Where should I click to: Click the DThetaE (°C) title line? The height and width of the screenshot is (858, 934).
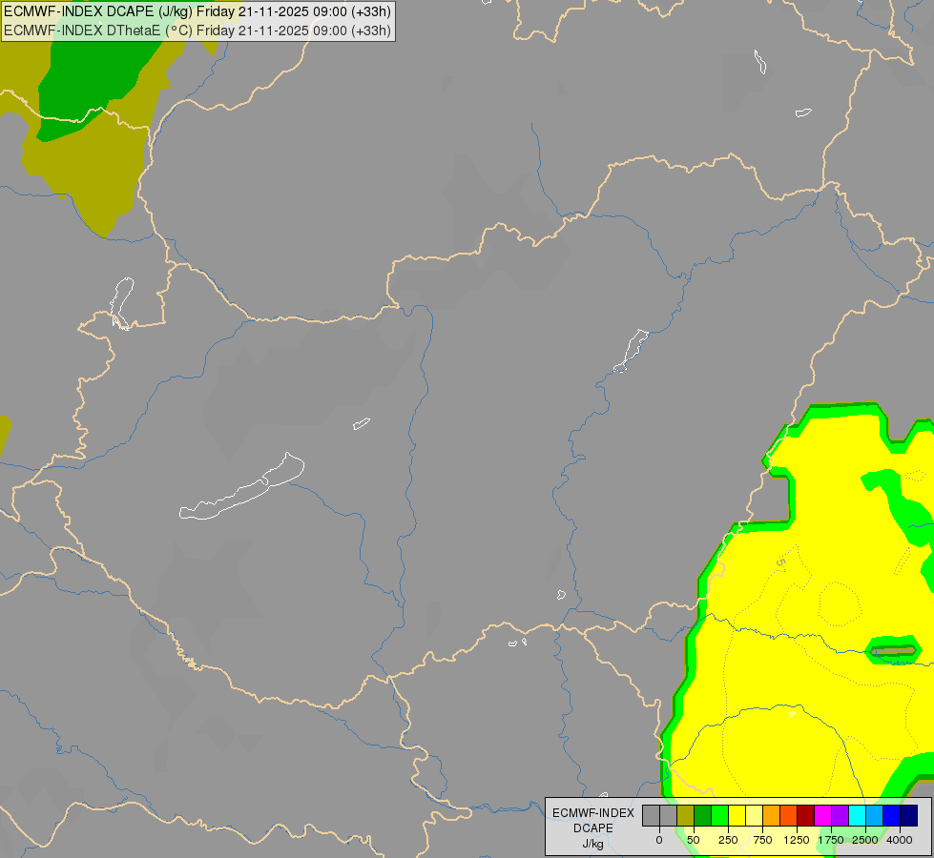pos(197,30)
